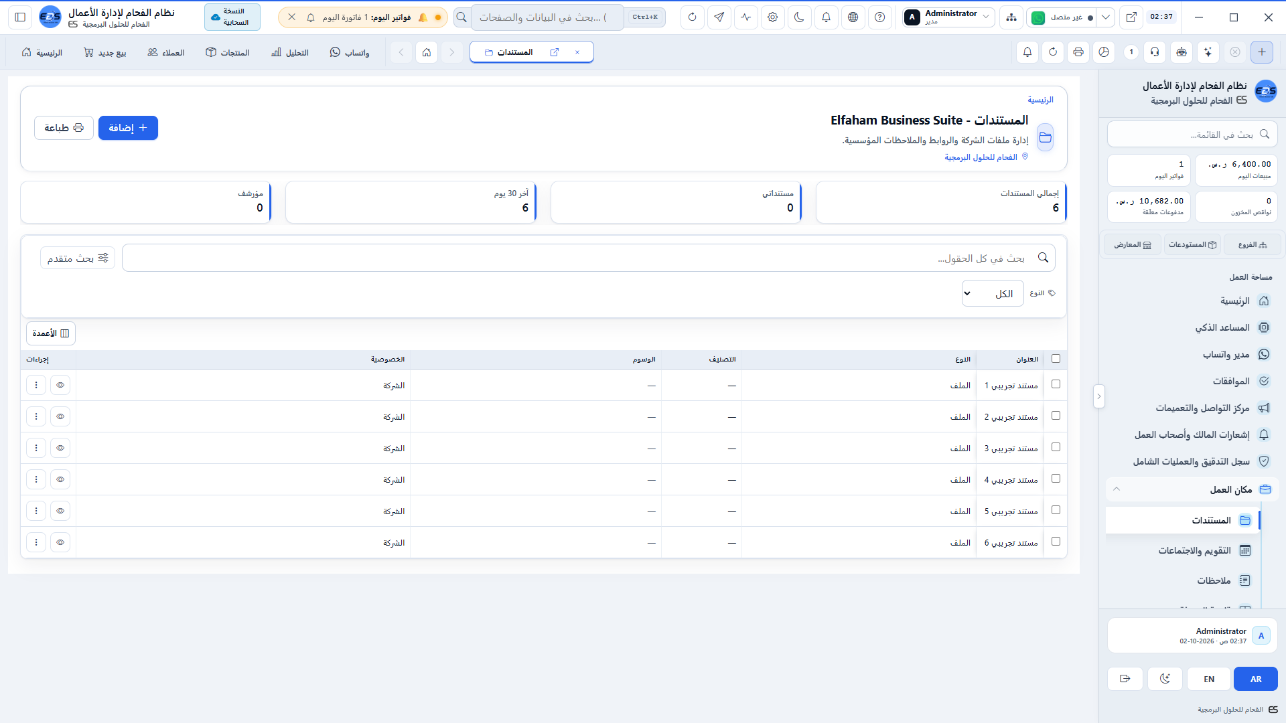
Task: Toggle the sidebar panel icon in title bar
Action: pyautogui.click(x=20, y=17)
